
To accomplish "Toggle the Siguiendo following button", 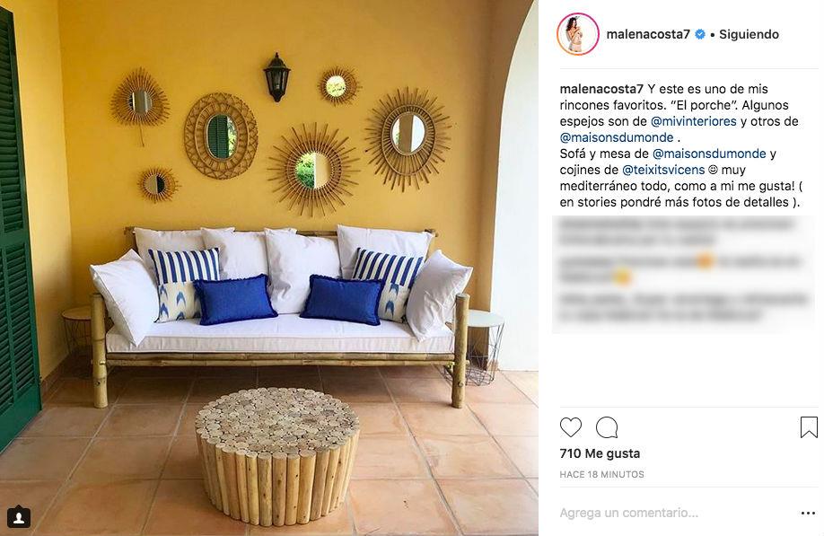I will pyautogui.click(x=749, y=34).
